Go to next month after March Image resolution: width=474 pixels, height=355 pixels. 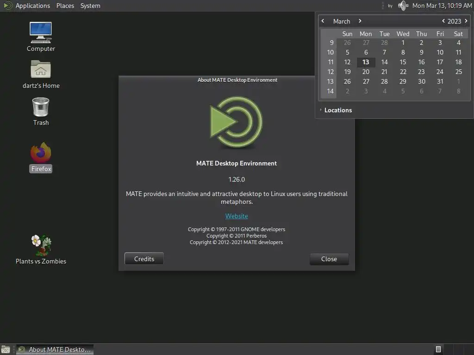[360, 21]
